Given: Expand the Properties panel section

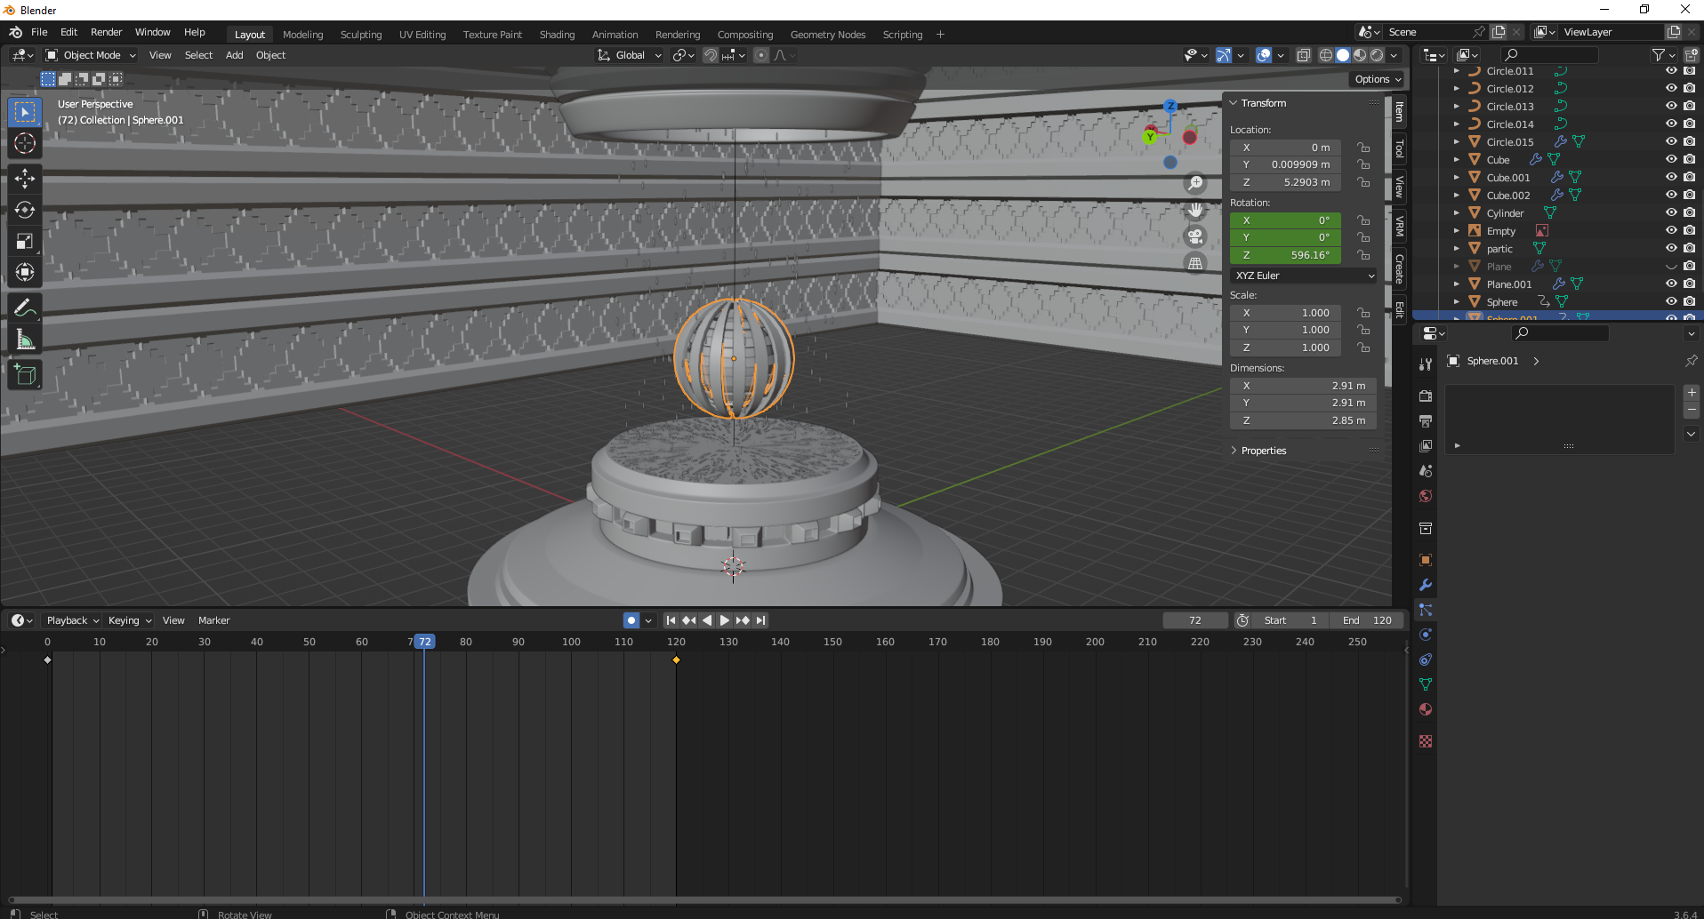Looking at the screenshot, I should [x=1263, y=451].
